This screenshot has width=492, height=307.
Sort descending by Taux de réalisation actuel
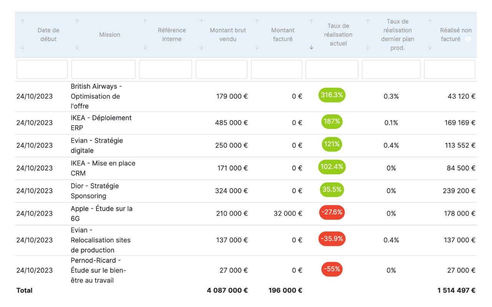(x=311, y=48)
